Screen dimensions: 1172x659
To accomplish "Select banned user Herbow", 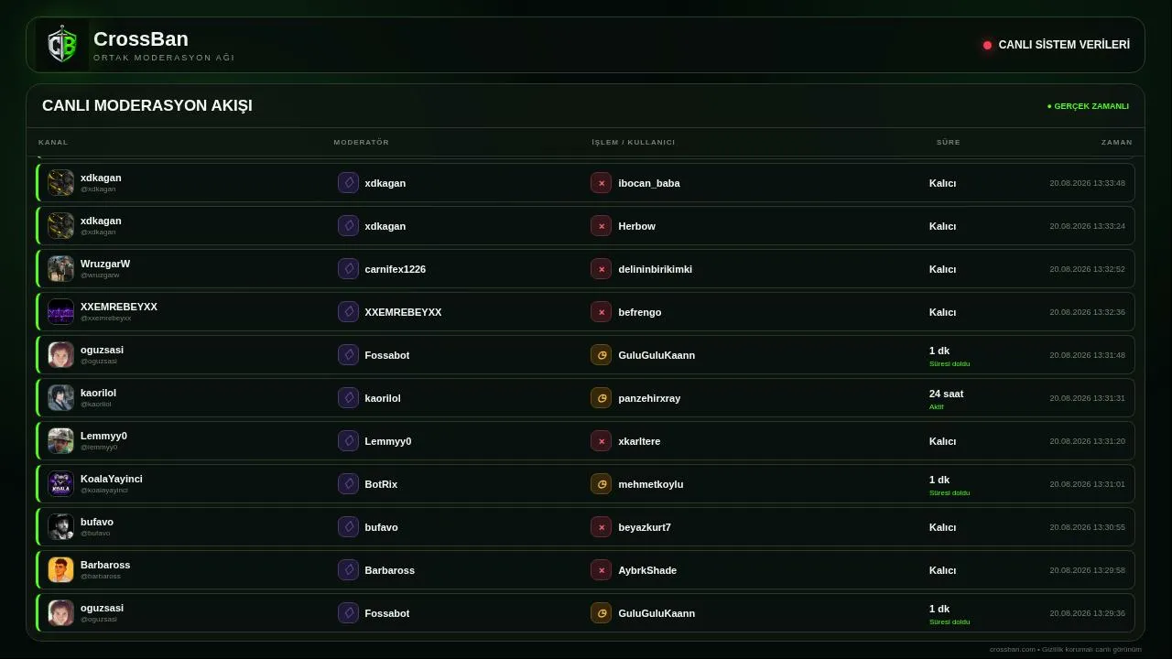I will 636,226.
